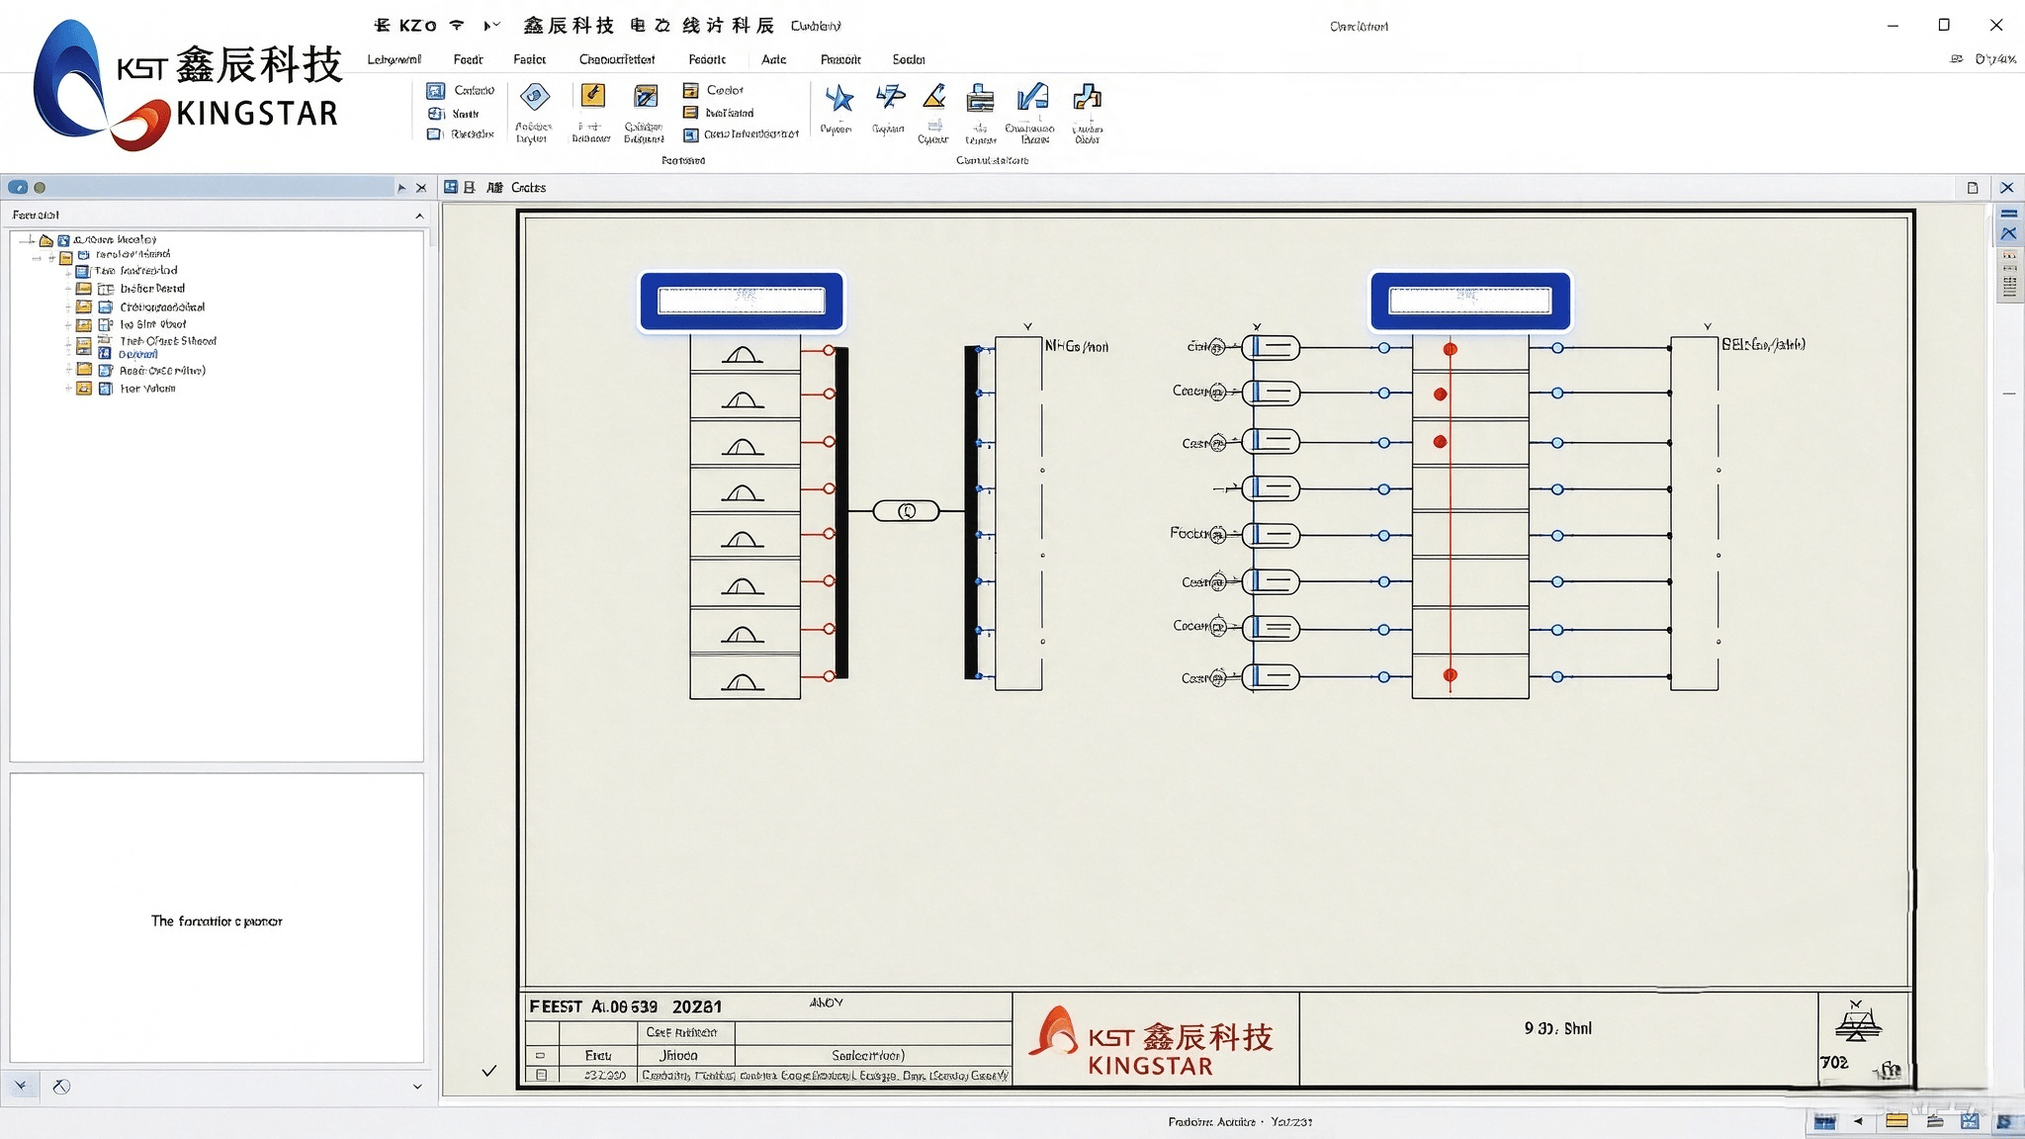Click the yellow triangle pencil ribbon icon
Image resolution: width=2025 pixels, height=1139 pixels.
tap(934, 97)
